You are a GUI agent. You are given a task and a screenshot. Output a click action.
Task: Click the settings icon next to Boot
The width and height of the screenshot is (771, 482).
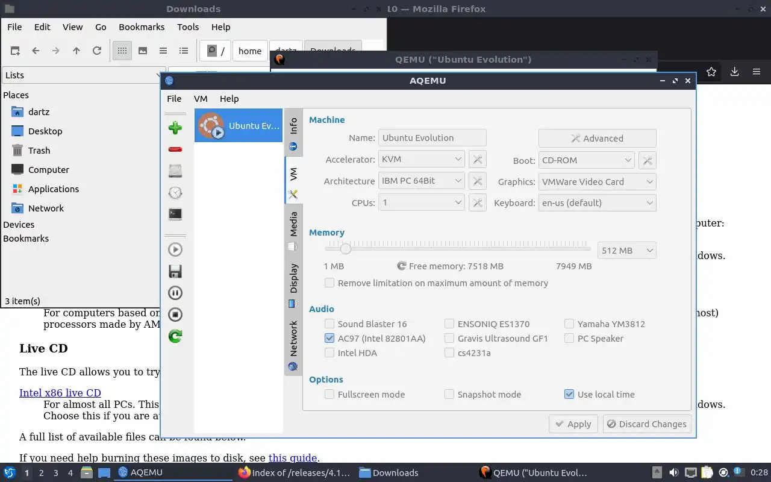[x=647, y=160]
